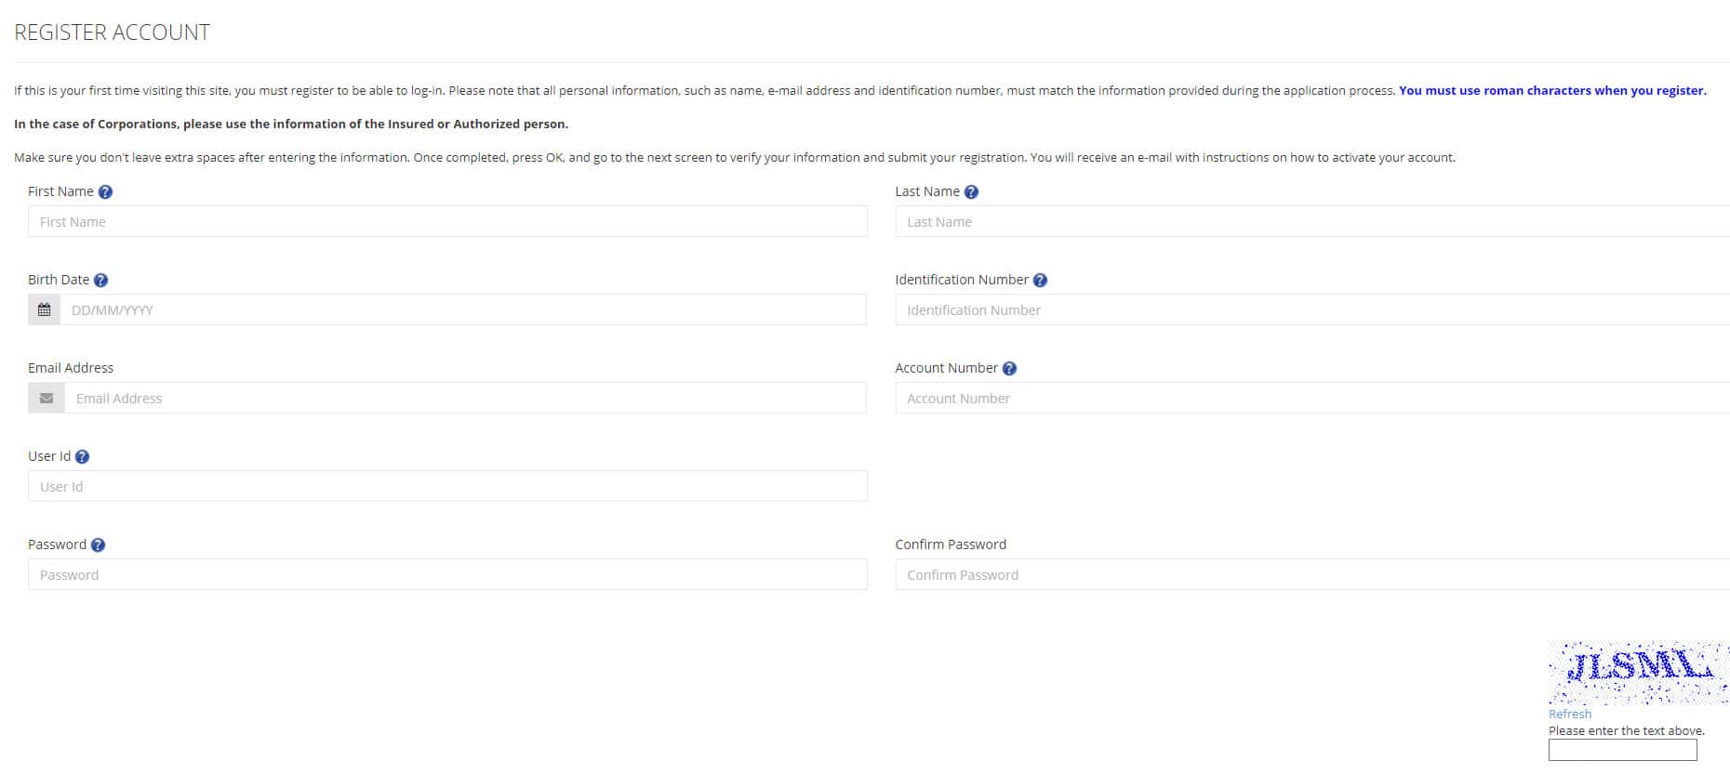
Task: Refresh the captcha image
Action: point(1569,715)
